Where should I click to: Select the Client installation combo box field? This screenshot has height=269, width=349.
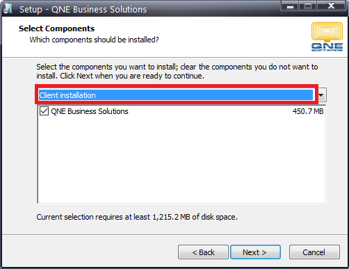[x=176, y=95]
